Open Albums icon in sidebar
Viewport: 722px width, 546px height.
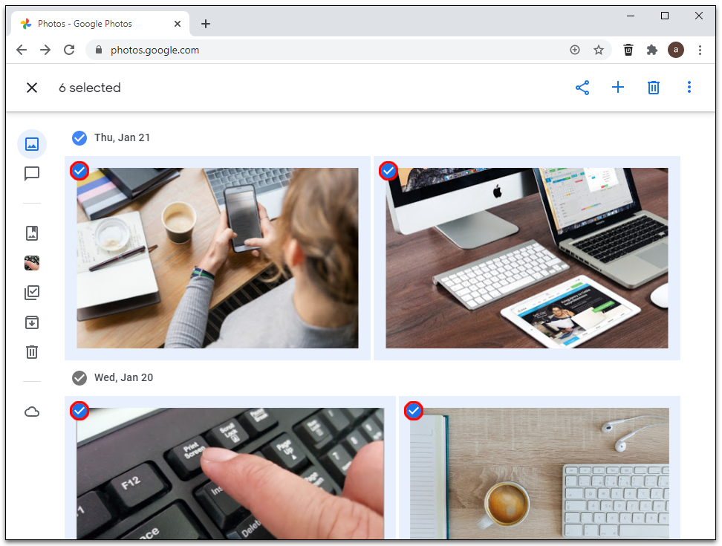click(32, 233)
